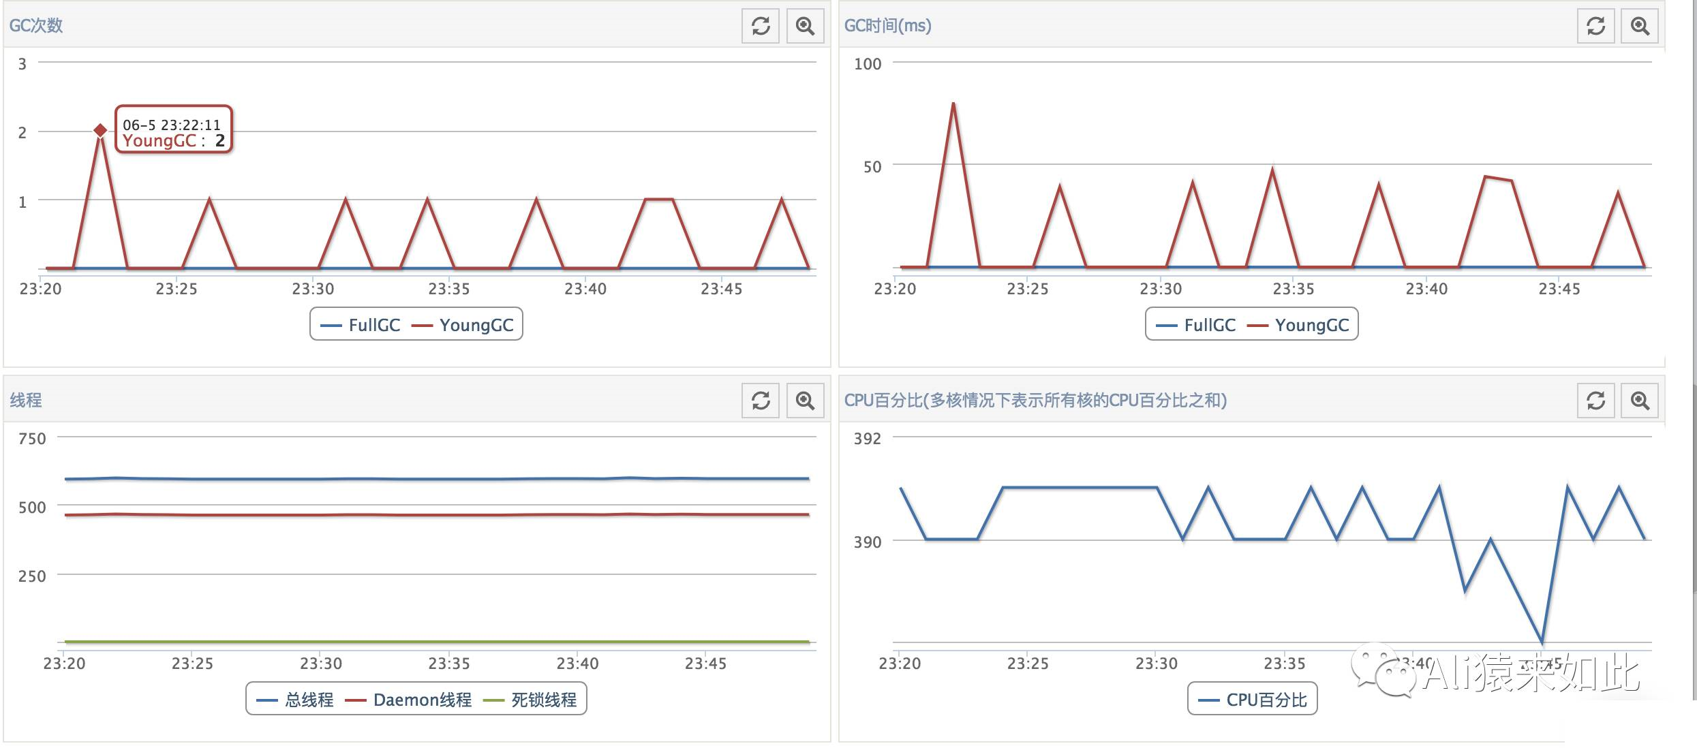
Task: Click the GC次数 panel title
Action: tap(36, 26)
